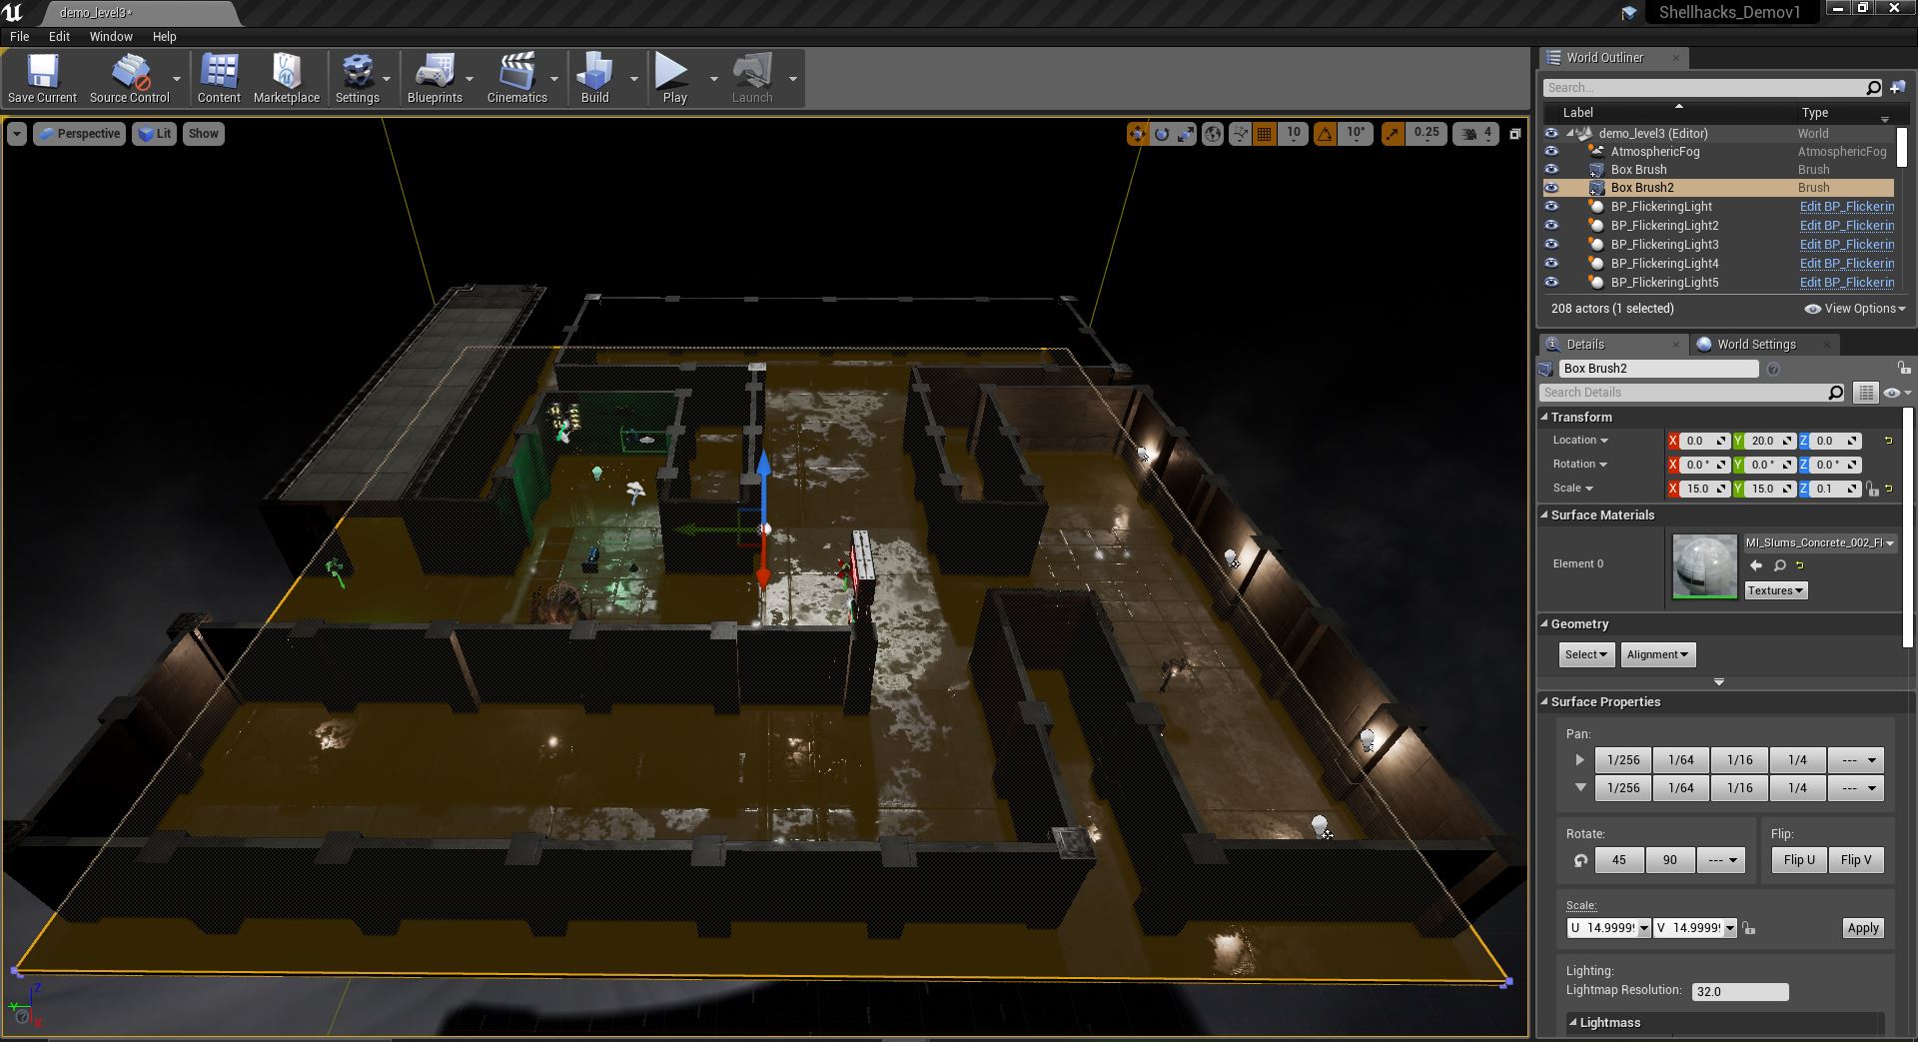Viewport: 1918px width, 1042px height.
Task: Toggle visibility of Box Brush2 in outliner
Action: (x=1551, y=188)
